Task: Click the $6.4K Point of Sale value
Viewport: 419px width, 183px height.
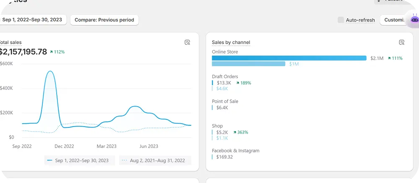Action: [x=222, y=108]
